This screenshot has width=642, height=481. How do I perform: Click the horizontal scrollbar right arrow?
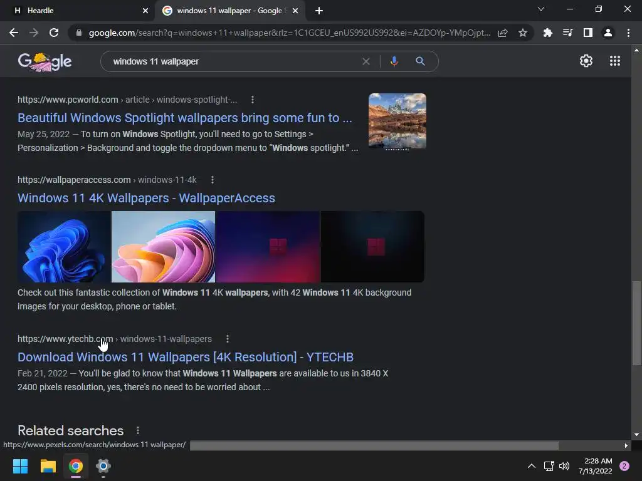tap(626, 445)
